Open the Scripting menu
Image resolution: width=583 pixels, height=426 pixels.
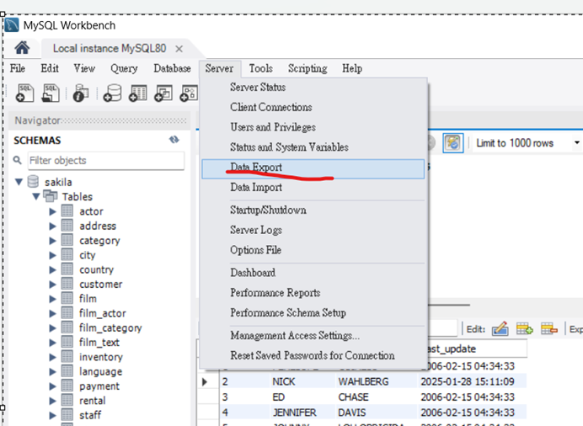click(x=308, y=68)
